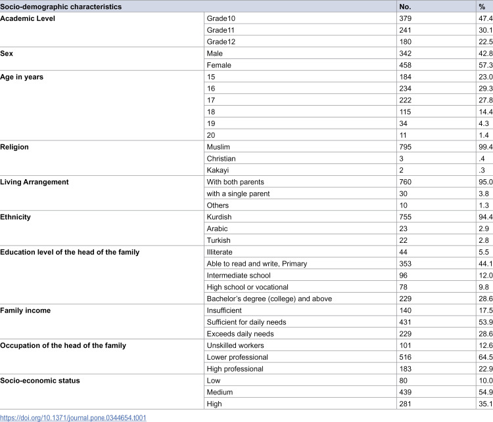Click the 'With both parents' cell

(235, 182)
